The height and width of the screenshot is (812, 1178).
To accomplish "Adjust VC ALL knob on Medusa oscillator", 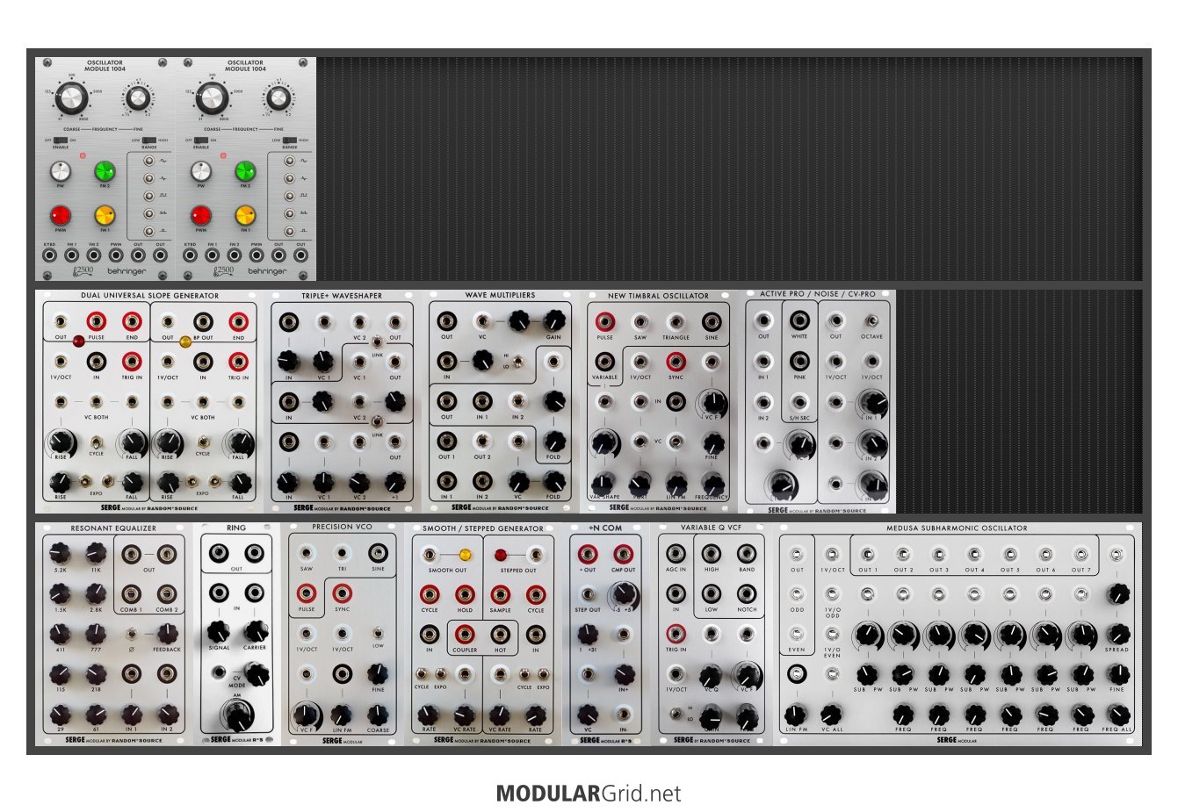I will tap(831, 715).
